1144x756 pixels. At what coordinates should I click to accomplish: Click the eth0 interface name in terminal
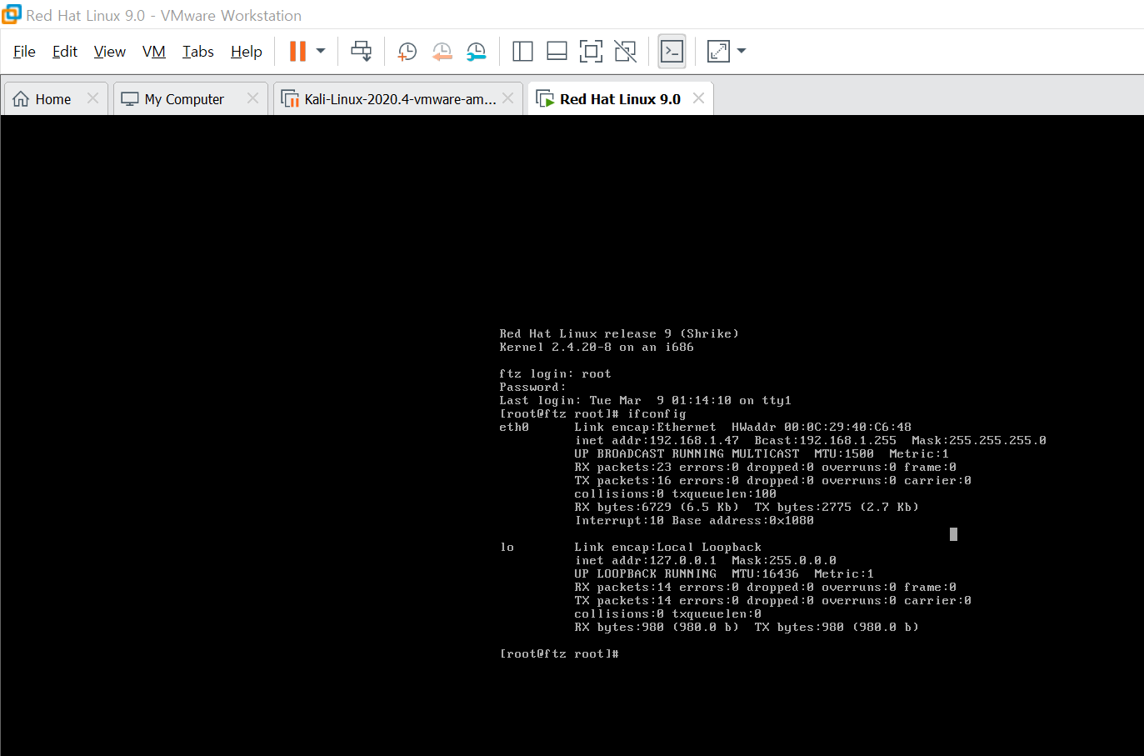[514, 428]
